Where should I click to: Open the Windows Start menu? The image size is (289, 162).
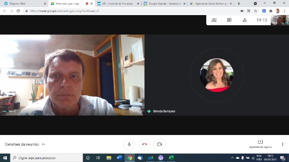click(5, 158)
